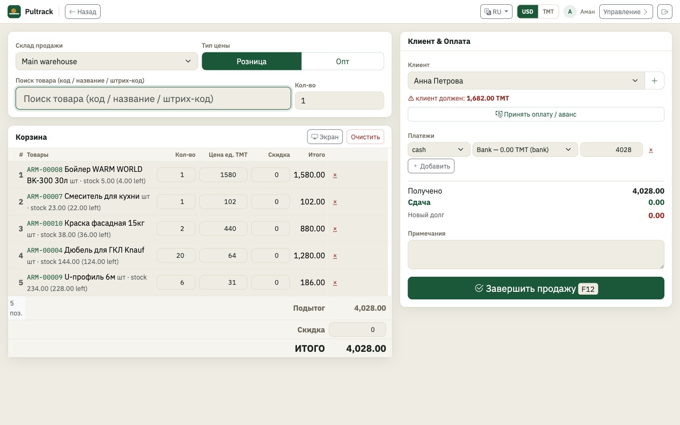Add another payment with Добавить
The image size is (680, 425).
click(431, 166)
